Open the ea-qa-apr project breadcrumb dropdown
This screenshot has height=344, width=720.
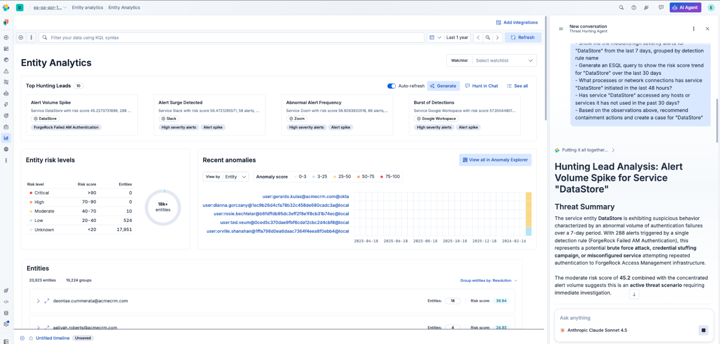50,8
